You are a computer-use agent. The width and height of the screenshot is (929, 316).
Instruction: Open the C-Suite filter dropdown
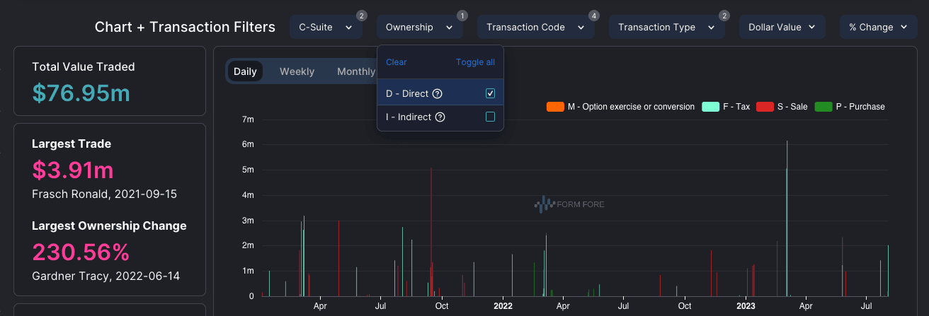pyautogui.click(x=325, y=28)
